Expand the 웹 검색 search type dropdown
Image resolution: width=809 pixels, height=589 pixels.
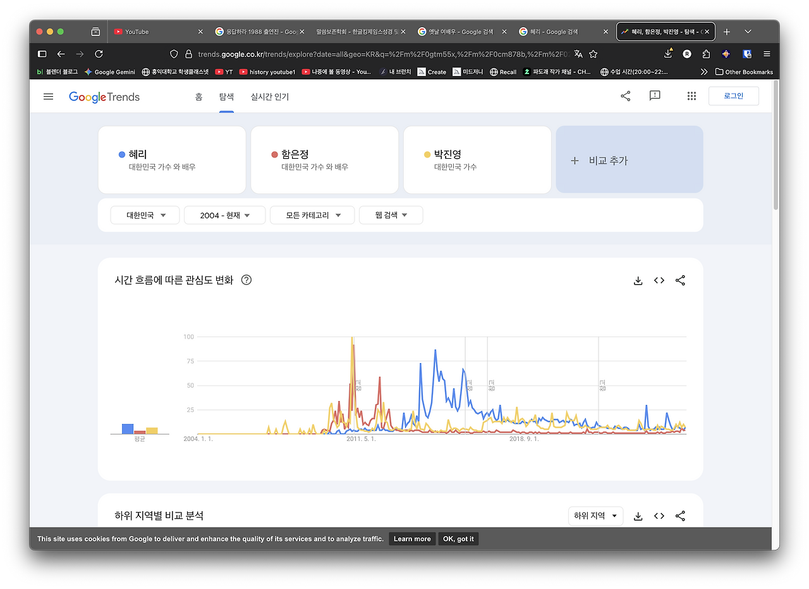pyautogui.click(x=392, y=214)
